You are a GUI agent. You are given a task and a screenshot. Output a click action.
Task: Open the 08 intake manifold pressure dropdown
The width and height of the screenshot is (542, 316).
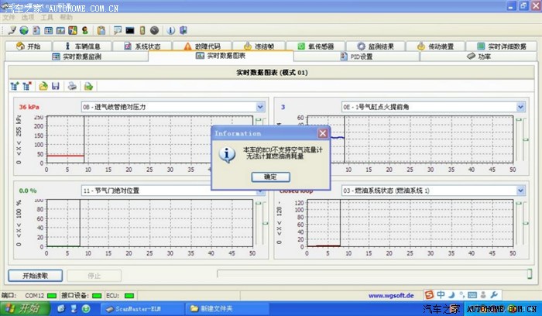coord(260,107)
